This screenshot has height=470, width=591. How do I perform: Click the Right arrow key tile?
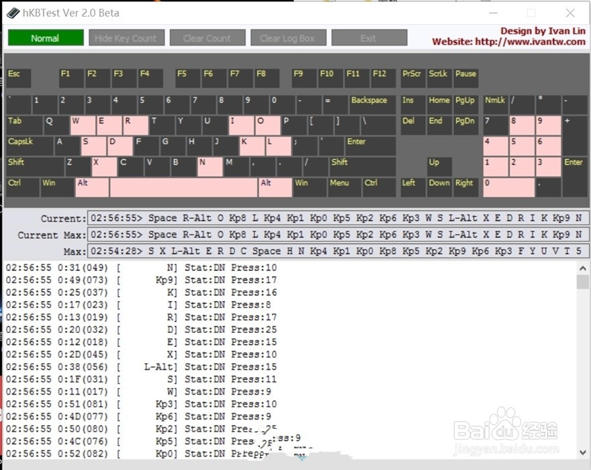tap(466, 187)
